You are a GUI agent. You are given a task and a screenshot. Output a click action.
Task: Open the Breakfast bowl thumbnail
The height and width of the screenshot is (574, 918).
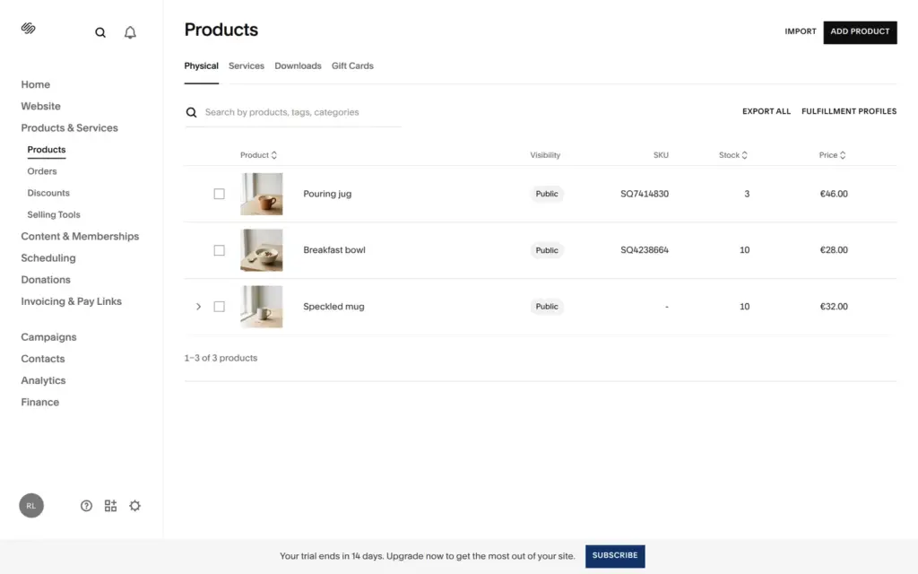261,250
